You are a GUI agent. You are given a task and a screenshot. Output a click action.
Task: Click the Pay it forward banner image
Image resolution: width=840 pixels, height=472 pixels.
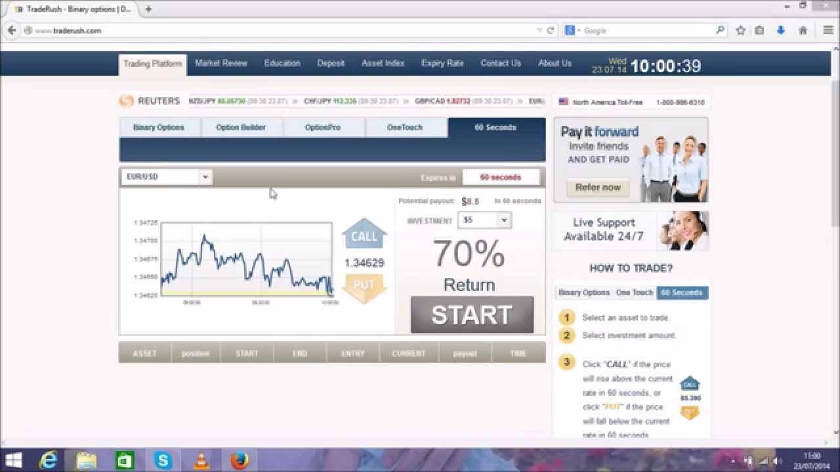pyautogui.click(x=631, y=160)
